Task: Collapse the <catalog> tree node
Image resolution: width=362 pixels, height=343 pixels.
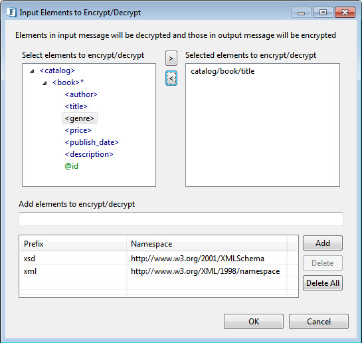Action: (x=32, y=71)
